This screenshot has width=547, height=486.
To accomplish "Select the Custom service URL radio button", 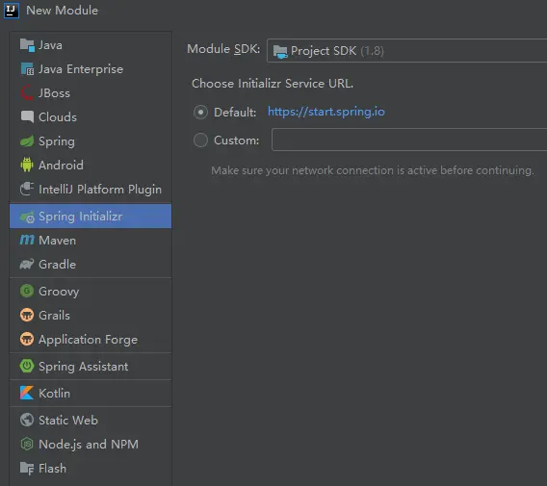I will coord(200,141).
